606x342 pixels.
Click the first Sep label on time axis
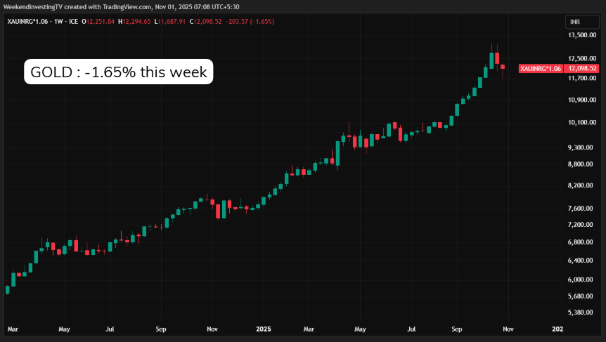[x=160, y=328]
